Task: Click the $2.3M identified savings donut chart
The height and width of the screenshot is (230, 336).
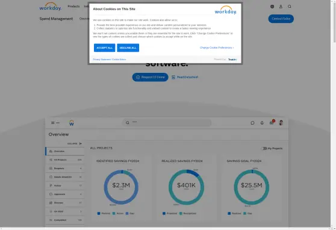Action: click(x=121, y=187)
